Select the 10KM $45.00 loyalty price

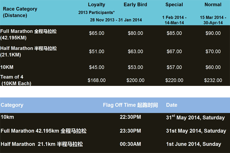point(97,67)
